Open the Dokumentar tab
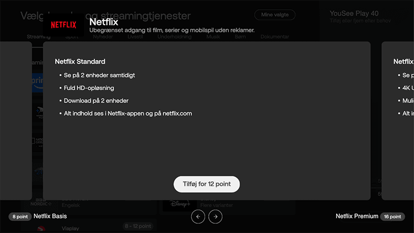This screenshot has width=414, height=233. [x=274, y=37]
